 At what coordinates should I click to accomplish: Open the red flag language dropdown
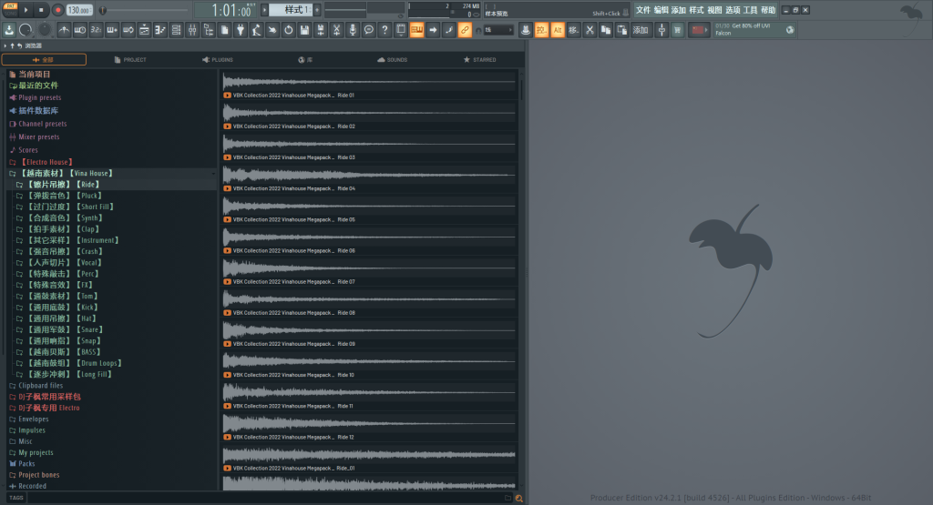tap(699, 30)
